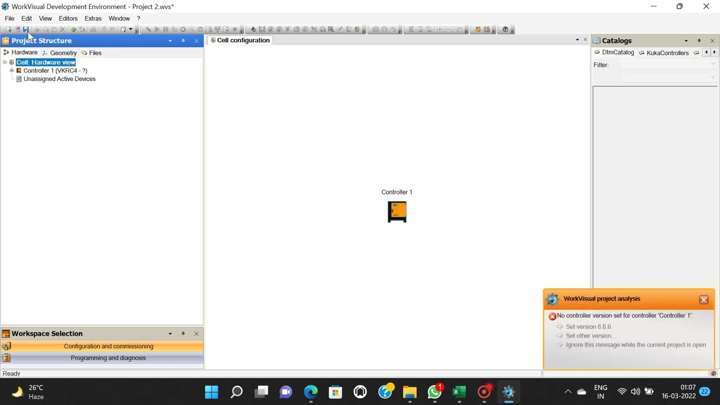Click the green plus Add icon
The height and width of the screenshot is (405, 720).
[x=74, y=29]
